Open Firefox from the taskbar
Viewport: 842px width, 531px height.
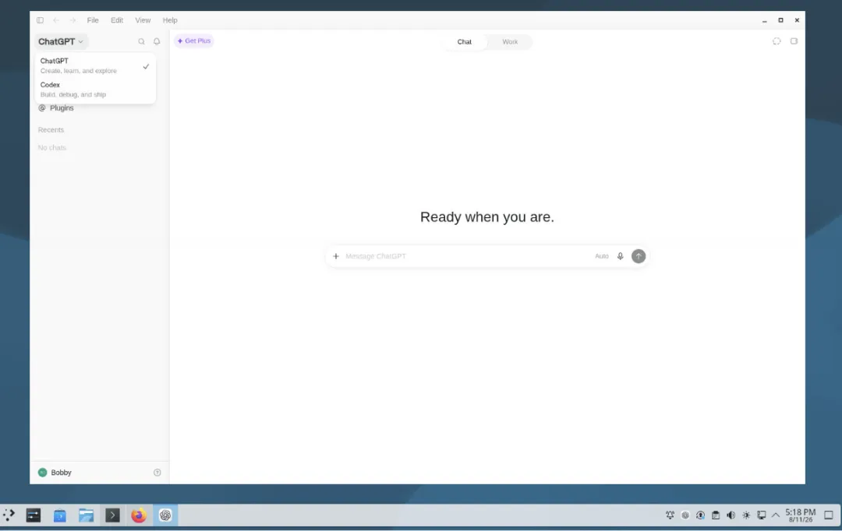(x=139, y=515)
